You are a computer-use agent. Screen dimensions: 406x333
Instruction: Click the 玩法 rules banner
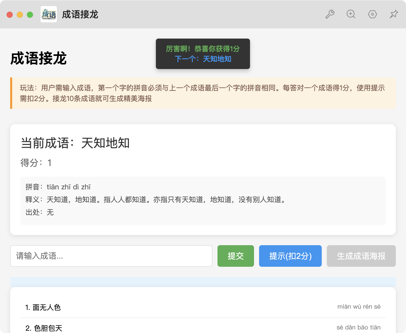(203, 93)
